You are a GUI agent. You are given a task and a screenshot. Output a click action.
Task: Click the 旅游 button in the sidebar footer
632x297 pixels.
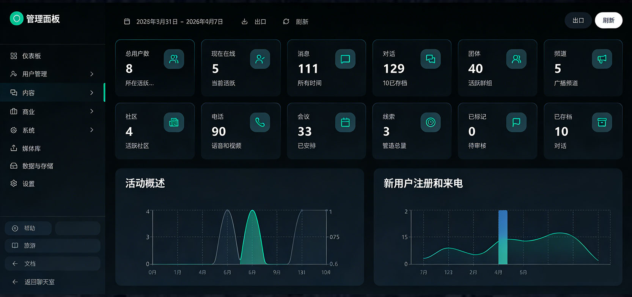tap(52, 245)
